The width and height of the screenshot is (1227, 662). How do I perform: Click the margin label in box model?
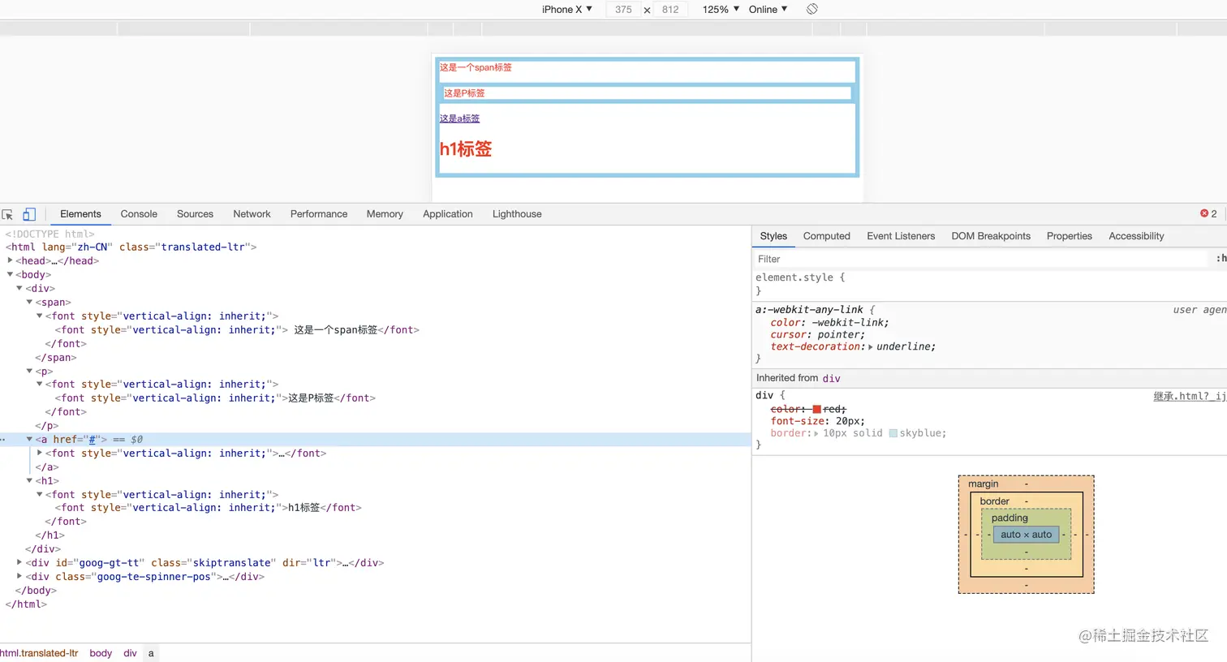point(983,484)
